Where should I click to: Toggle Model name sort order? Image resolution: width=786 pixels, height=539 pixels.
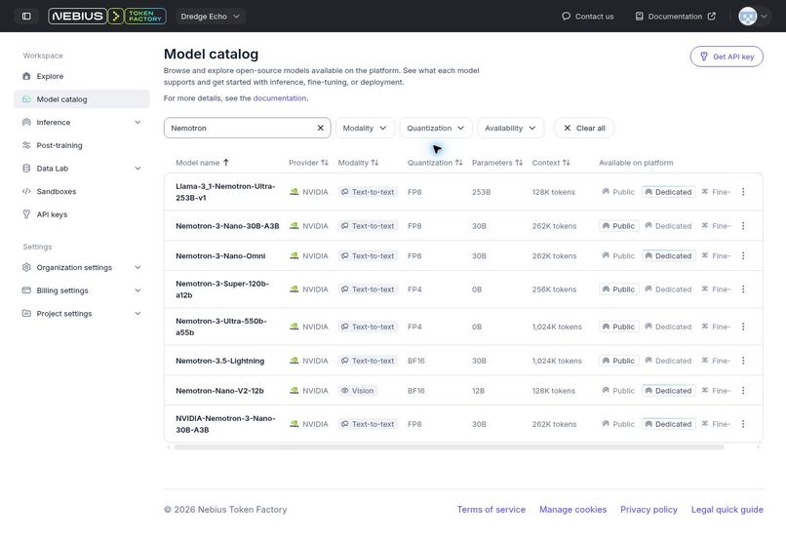202,163
